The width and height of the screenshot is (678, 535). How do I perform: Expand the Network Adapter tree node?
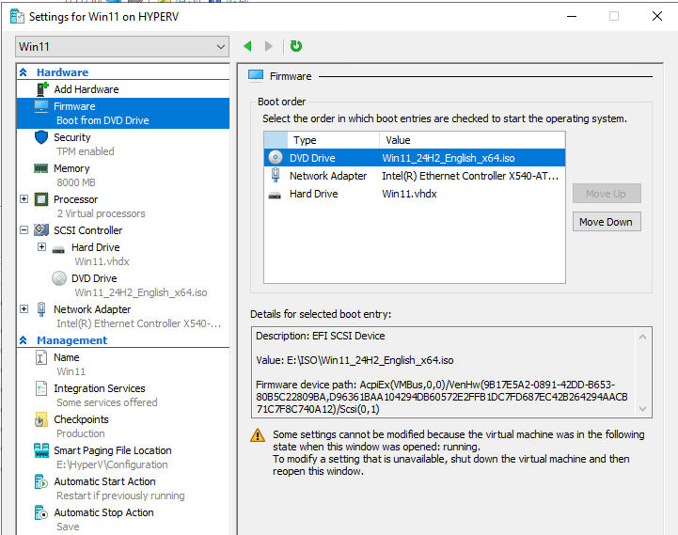(x=24, y=308)
